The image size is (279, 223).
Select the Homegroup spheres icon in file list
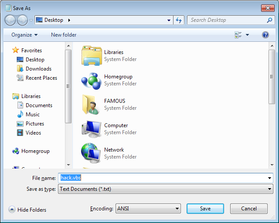click(x=92, y=81)
